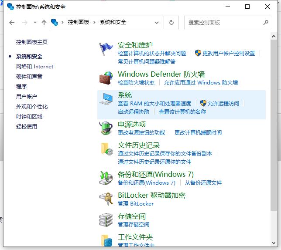Expand chevron after 控制面板 in breadcrumb
Viewport: 281px width, 250px height.
(94, 22)
